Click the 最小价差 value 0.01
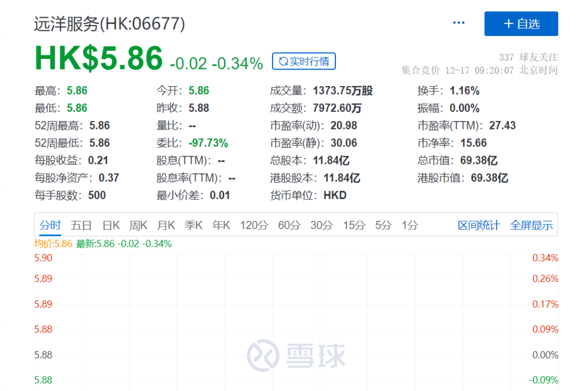The height and width of the screenshot is (391, 585). click(x=220, y=195)
